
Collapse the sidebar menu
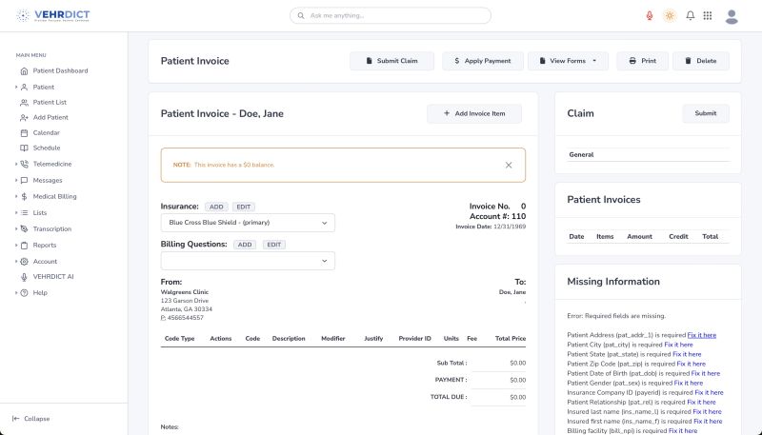pyautogui.click(x=31, y=418)
